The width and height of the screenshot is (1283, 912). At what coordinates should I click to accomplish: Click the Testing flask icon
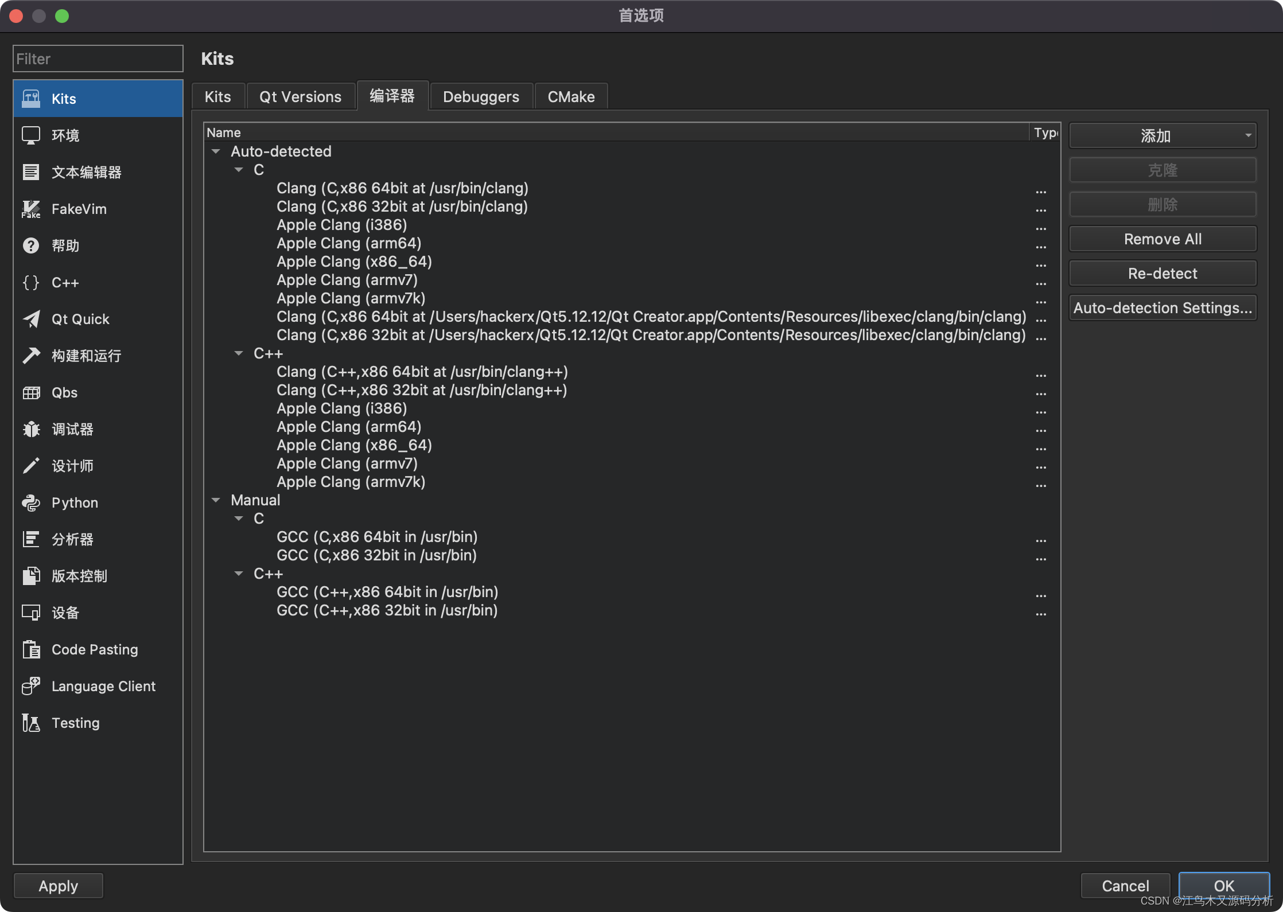[31, 723]
